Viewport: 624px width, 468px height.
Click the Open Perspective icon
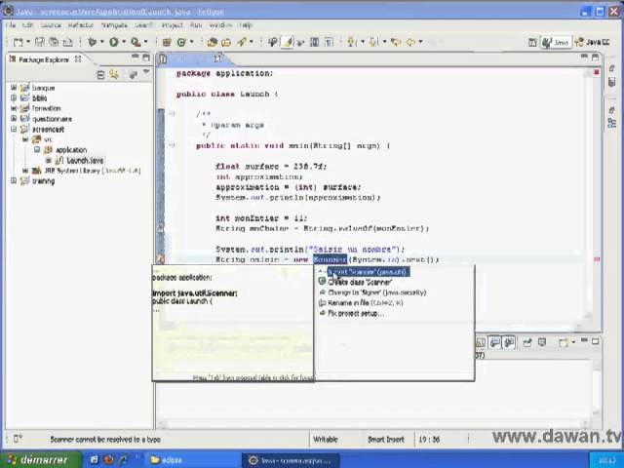[x=532, y=42]
